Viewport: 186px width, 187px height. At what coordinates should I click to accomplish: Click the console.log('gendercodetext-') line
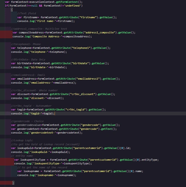coord(47,133)
